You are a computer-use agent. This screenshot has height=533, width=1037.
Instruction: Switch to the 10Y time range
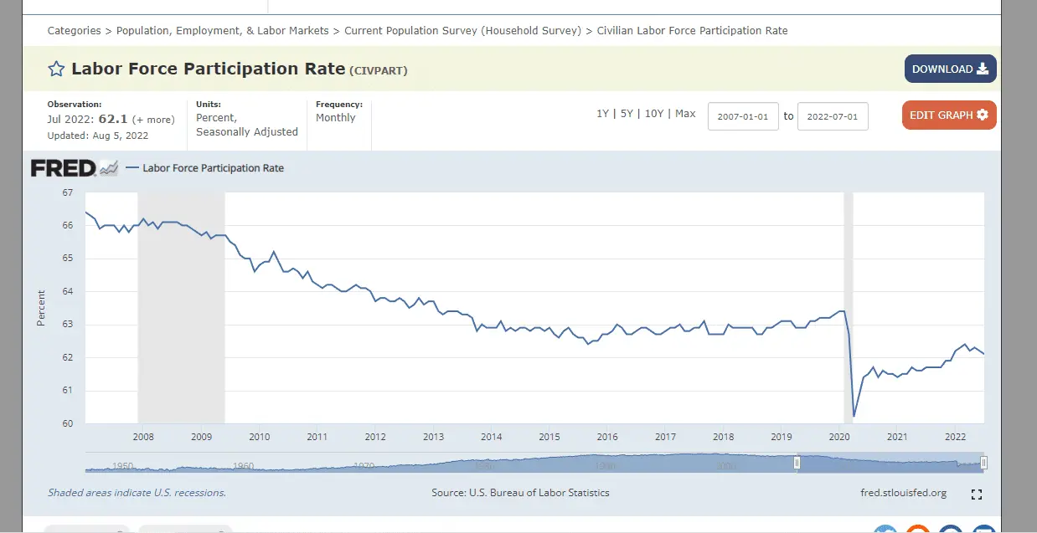(653, 114)
